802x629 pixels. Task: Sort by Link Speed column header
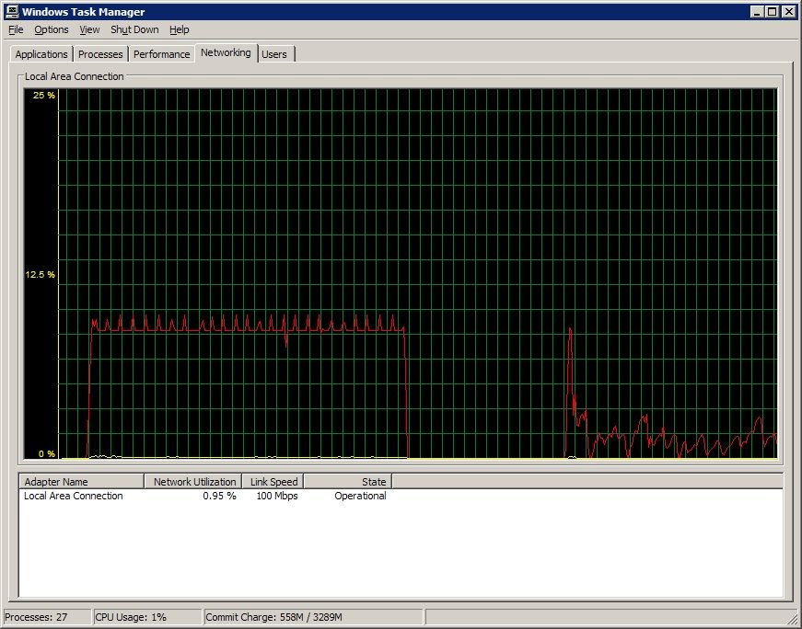[x=273, y=481]
